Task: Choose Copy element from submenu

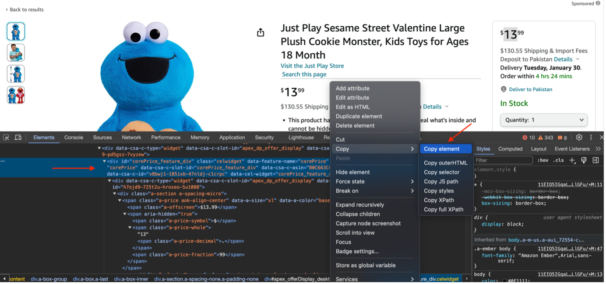Action: click(446, 149)
